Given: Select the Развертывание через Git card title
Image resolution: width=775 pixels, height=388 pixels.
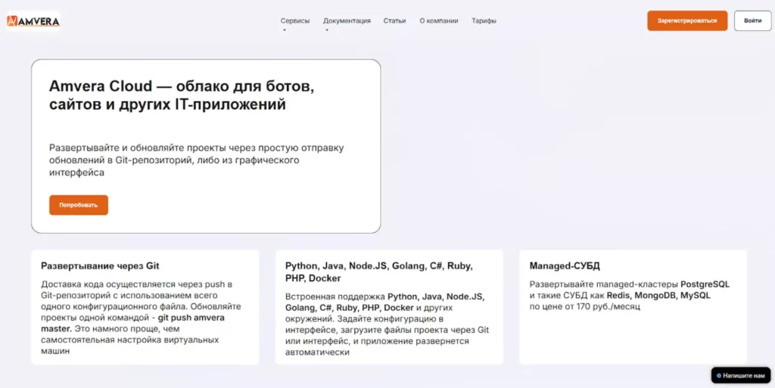Looking at the screenshot, I should click(100, 266).
